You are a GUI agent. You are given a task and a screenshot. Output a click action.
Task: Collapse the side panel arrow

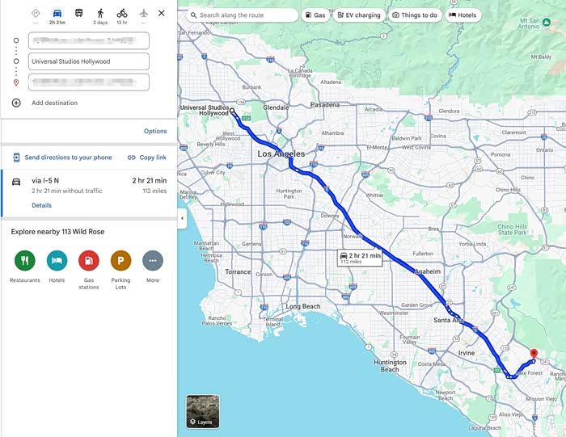tap(182, 218)
